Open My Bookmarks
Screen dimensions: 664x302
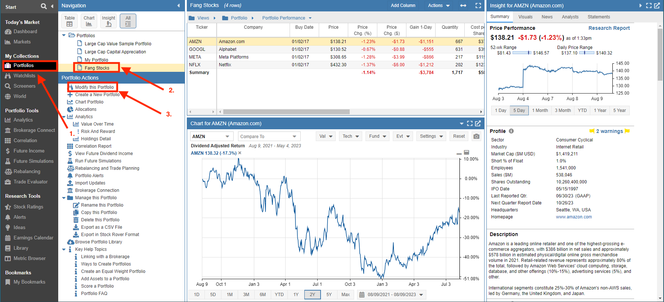point(29,282)
